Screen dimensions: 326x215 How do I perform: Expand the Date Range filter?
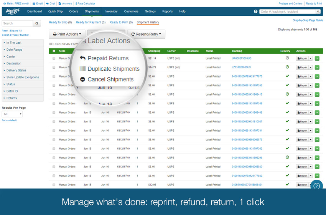click(x=23, y=50)
